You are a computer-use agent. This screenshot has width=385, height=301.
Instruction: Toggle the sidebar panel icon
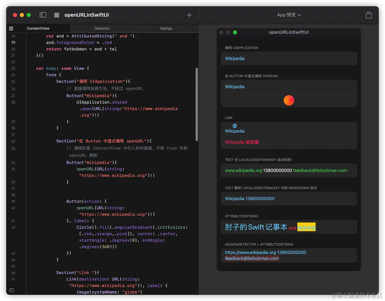tap(43, 15)
